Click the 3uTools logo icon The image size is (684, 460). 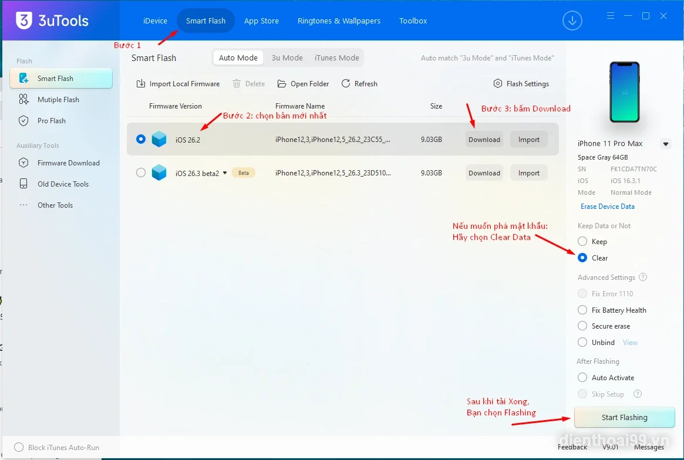tap(23, 20)
